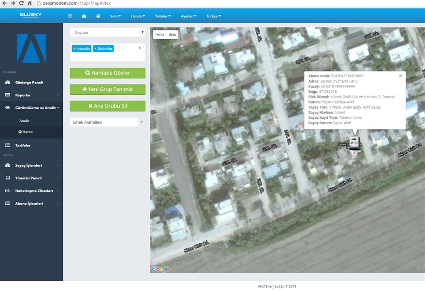Viewport: 425px width, 290px height.
Task: Collapse the Görüntüleme ve Analiz section chevron
Action: coord(59,108)
